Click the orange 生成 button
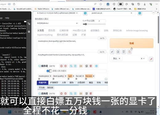 [x=132, y=43]
